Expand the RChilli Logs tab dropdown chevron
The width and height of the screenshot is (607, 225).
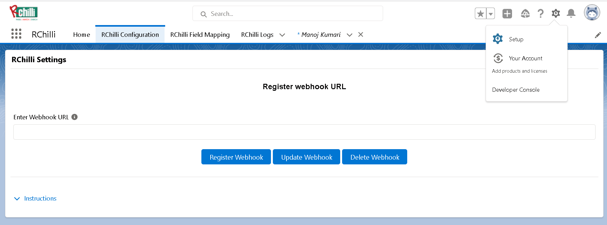(282, 35)
